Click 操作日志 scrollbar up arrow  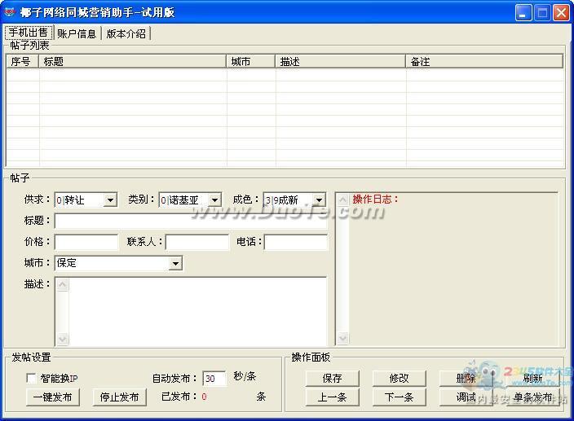coord(342,200)
